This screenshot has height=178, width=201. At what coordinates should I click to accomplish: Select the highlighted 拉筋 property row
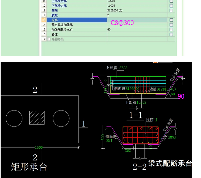click(x=77, y=20)
